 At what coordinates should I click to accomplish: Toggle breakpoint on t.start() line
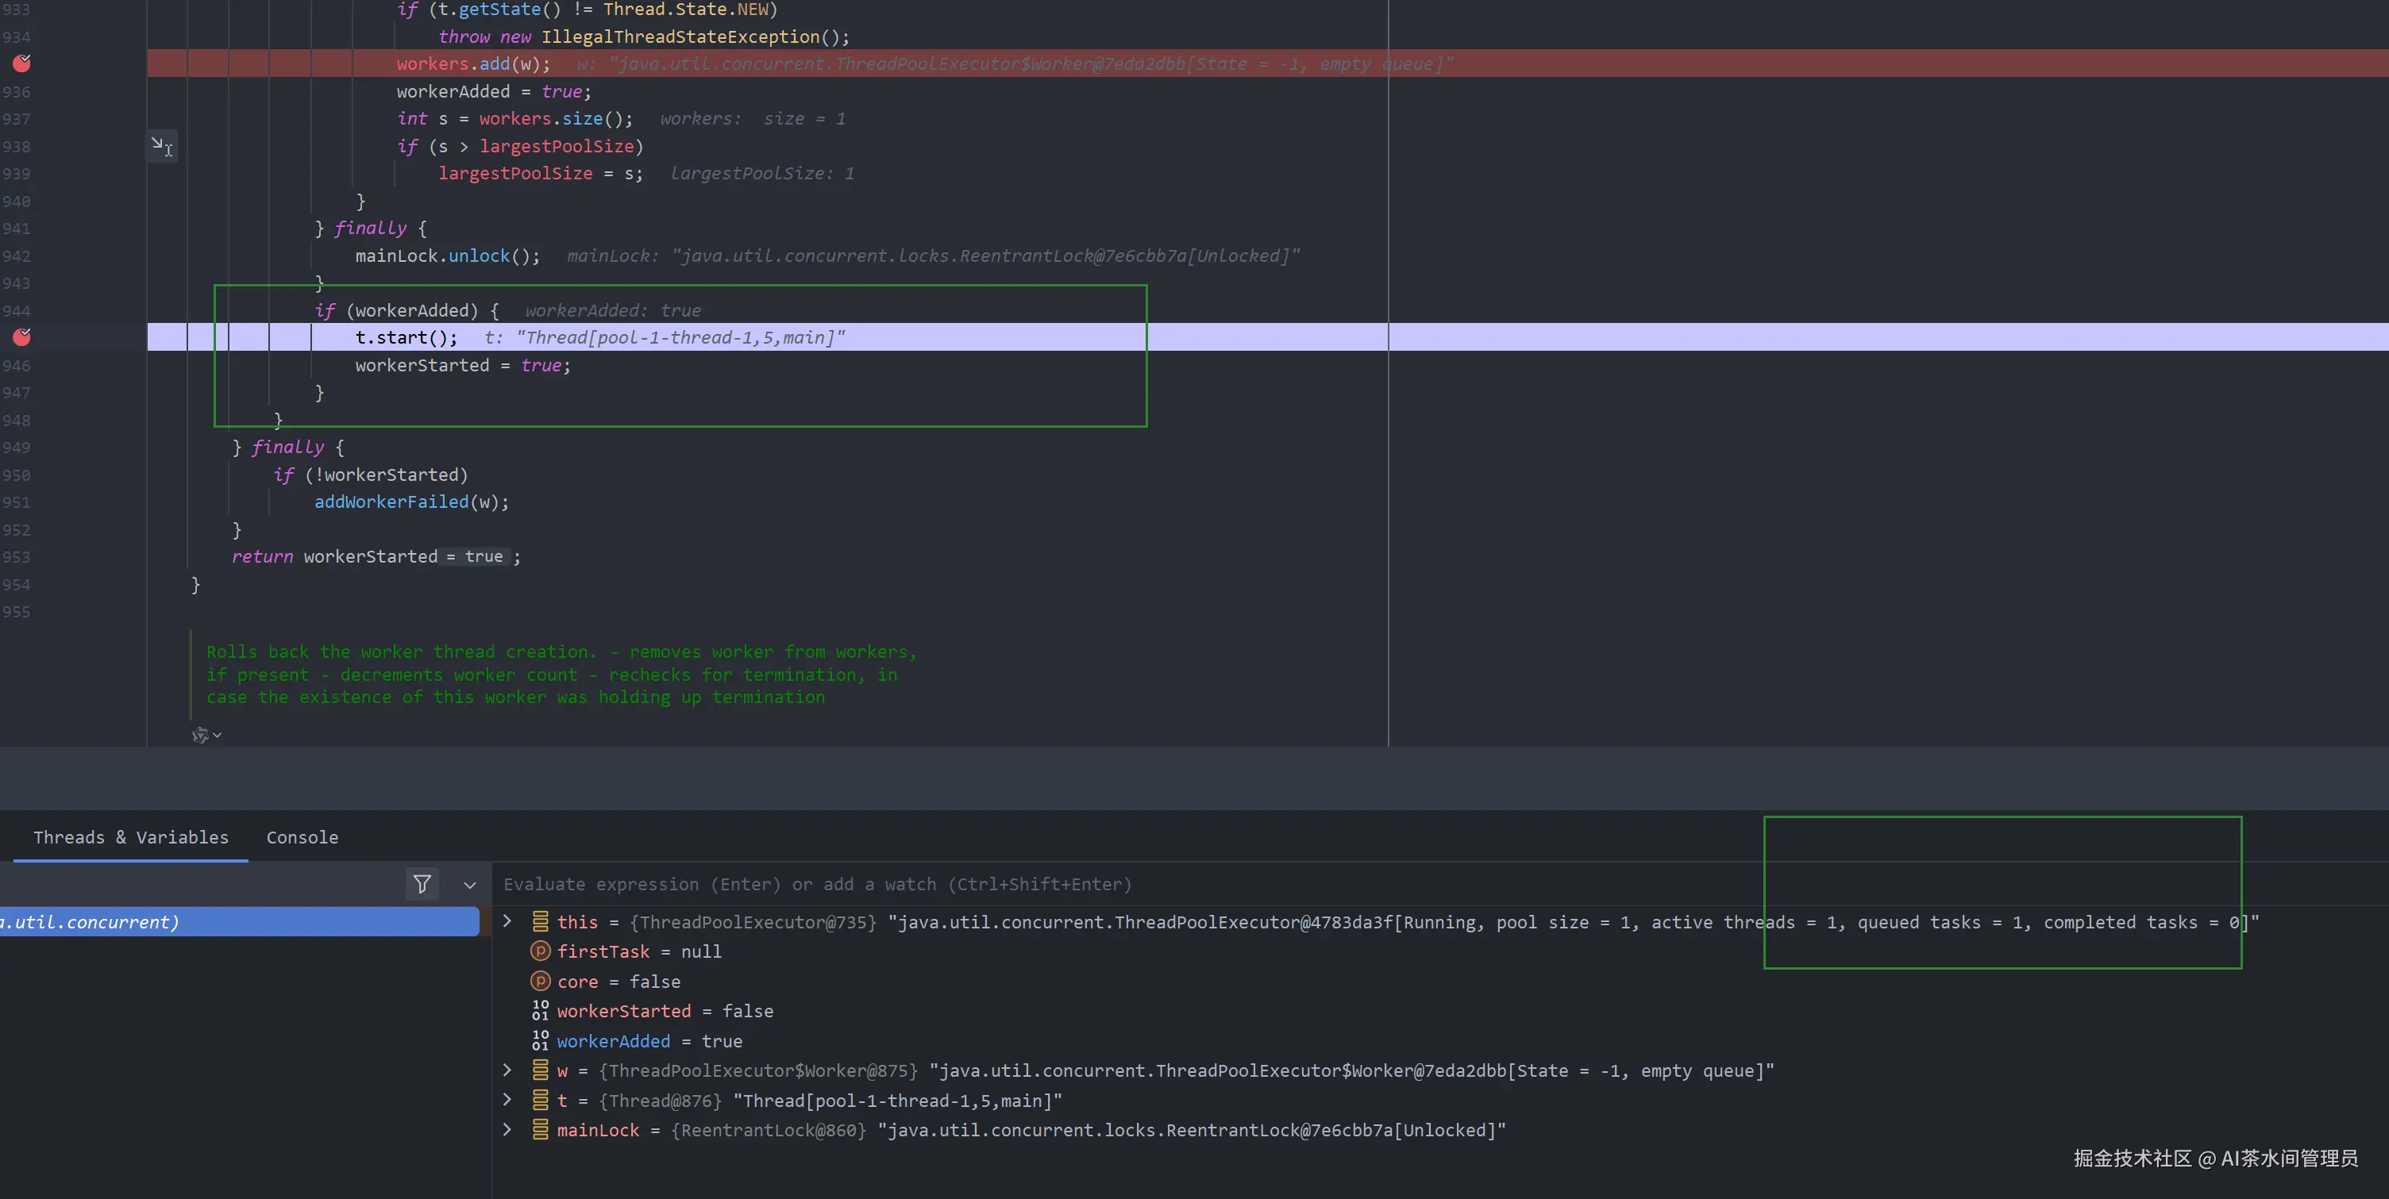(x=21, y=337)
